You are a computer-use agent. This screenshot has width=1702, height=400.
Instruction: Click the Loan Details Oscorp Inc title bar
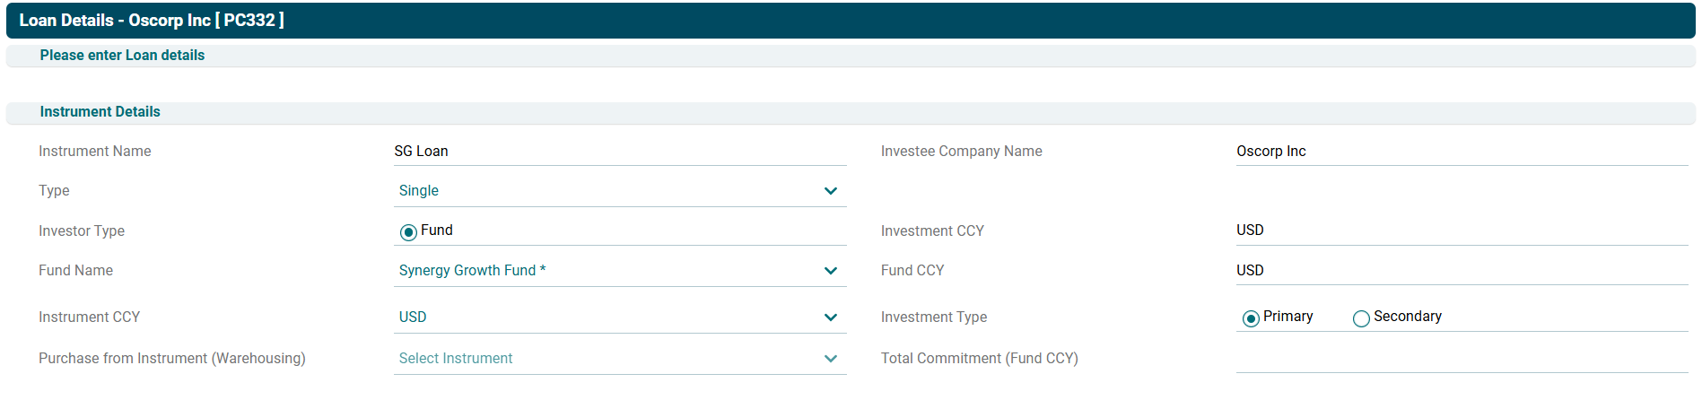point(152,21)
